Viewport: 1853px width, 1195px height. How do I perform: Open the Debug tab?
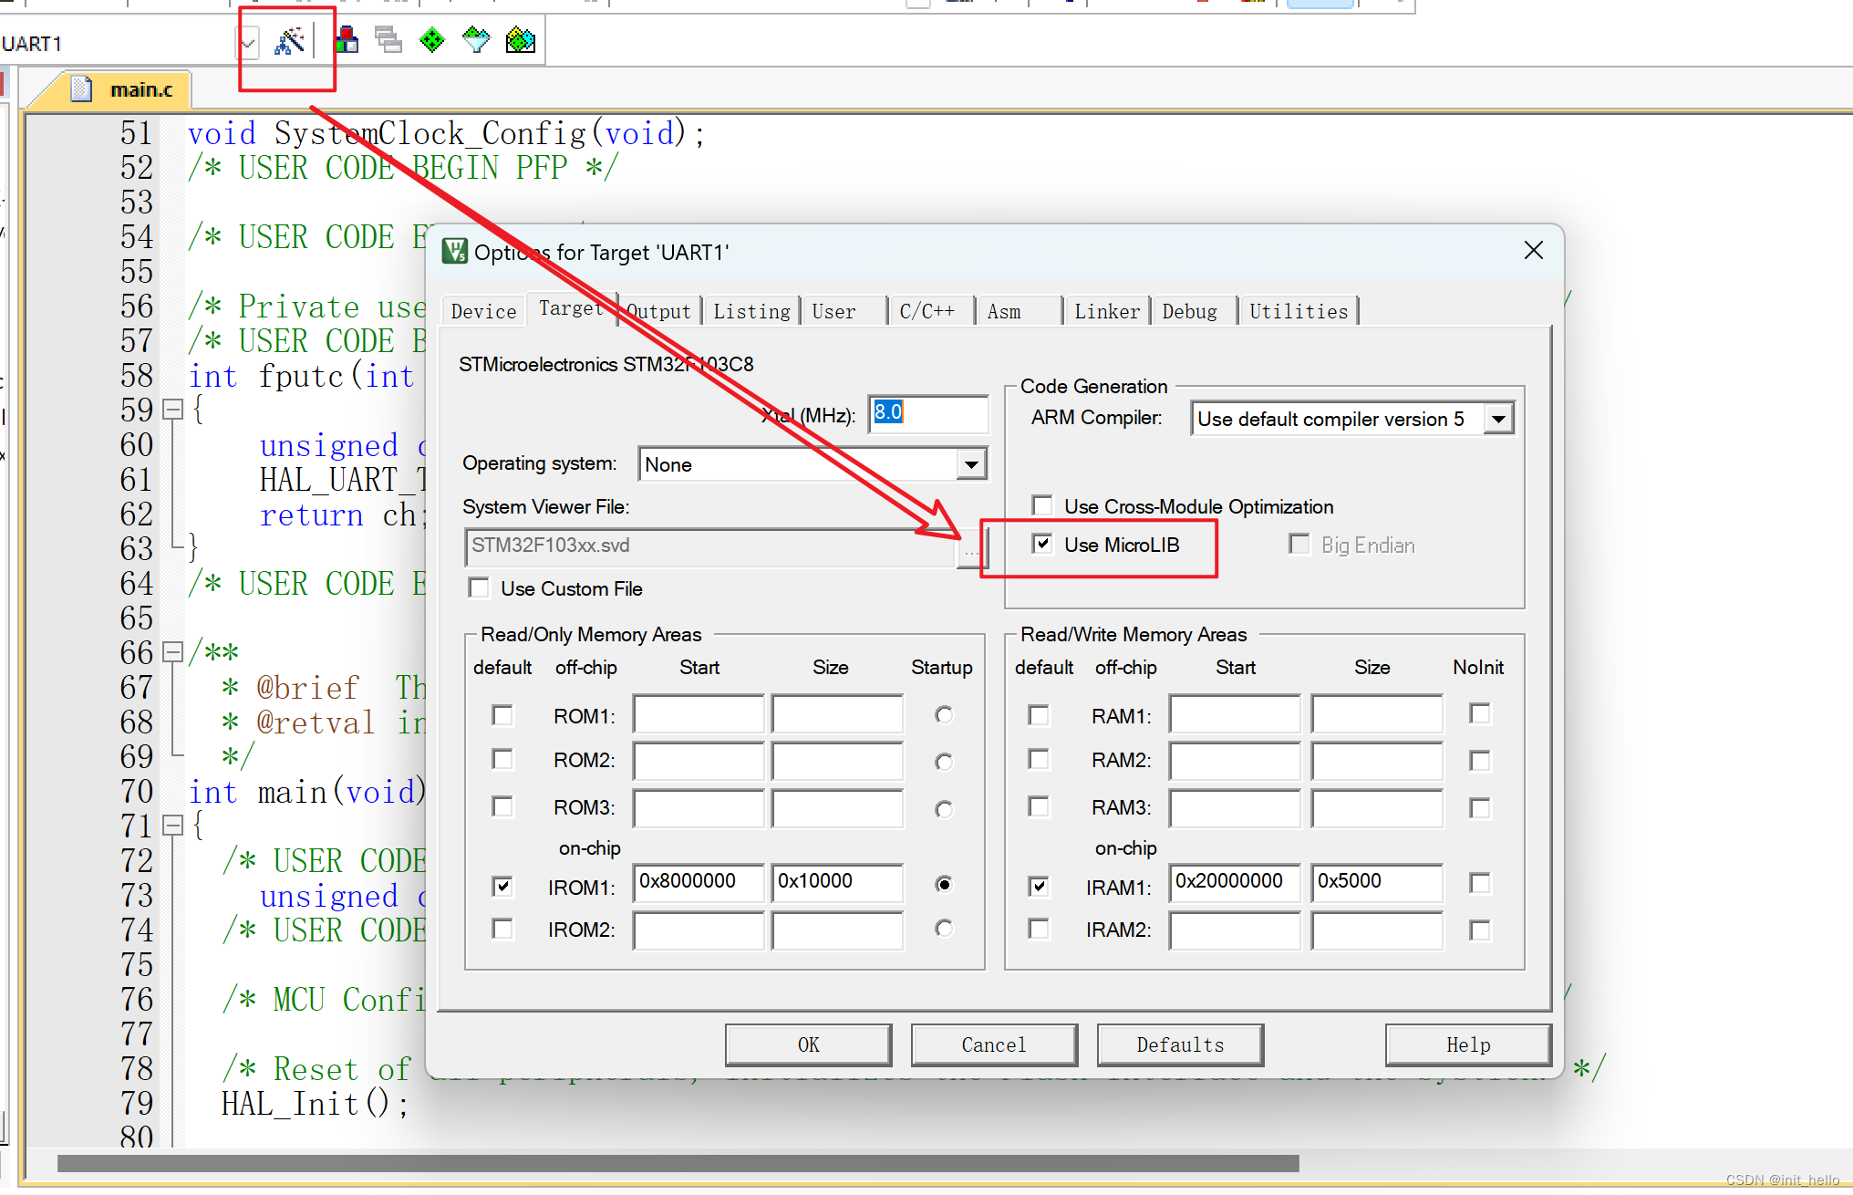coord(1189,312)
